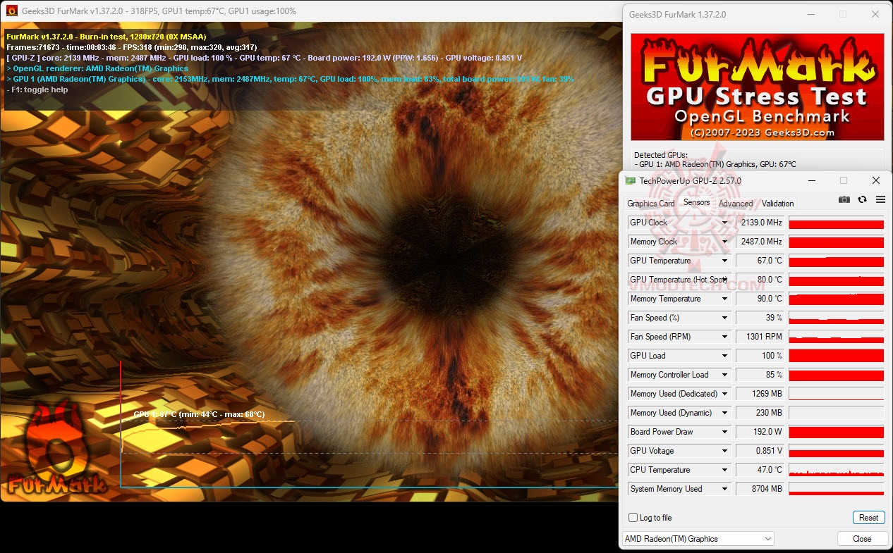The height and width of the screenshot is (553, 893).
Task: Click the GPU-Z title bar app icon
Action: pos(630,180)
